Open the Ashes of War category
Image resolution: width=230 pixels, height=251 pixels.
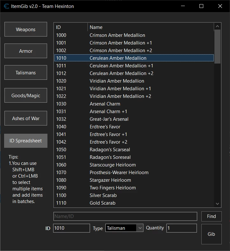[x=26, y=119]
